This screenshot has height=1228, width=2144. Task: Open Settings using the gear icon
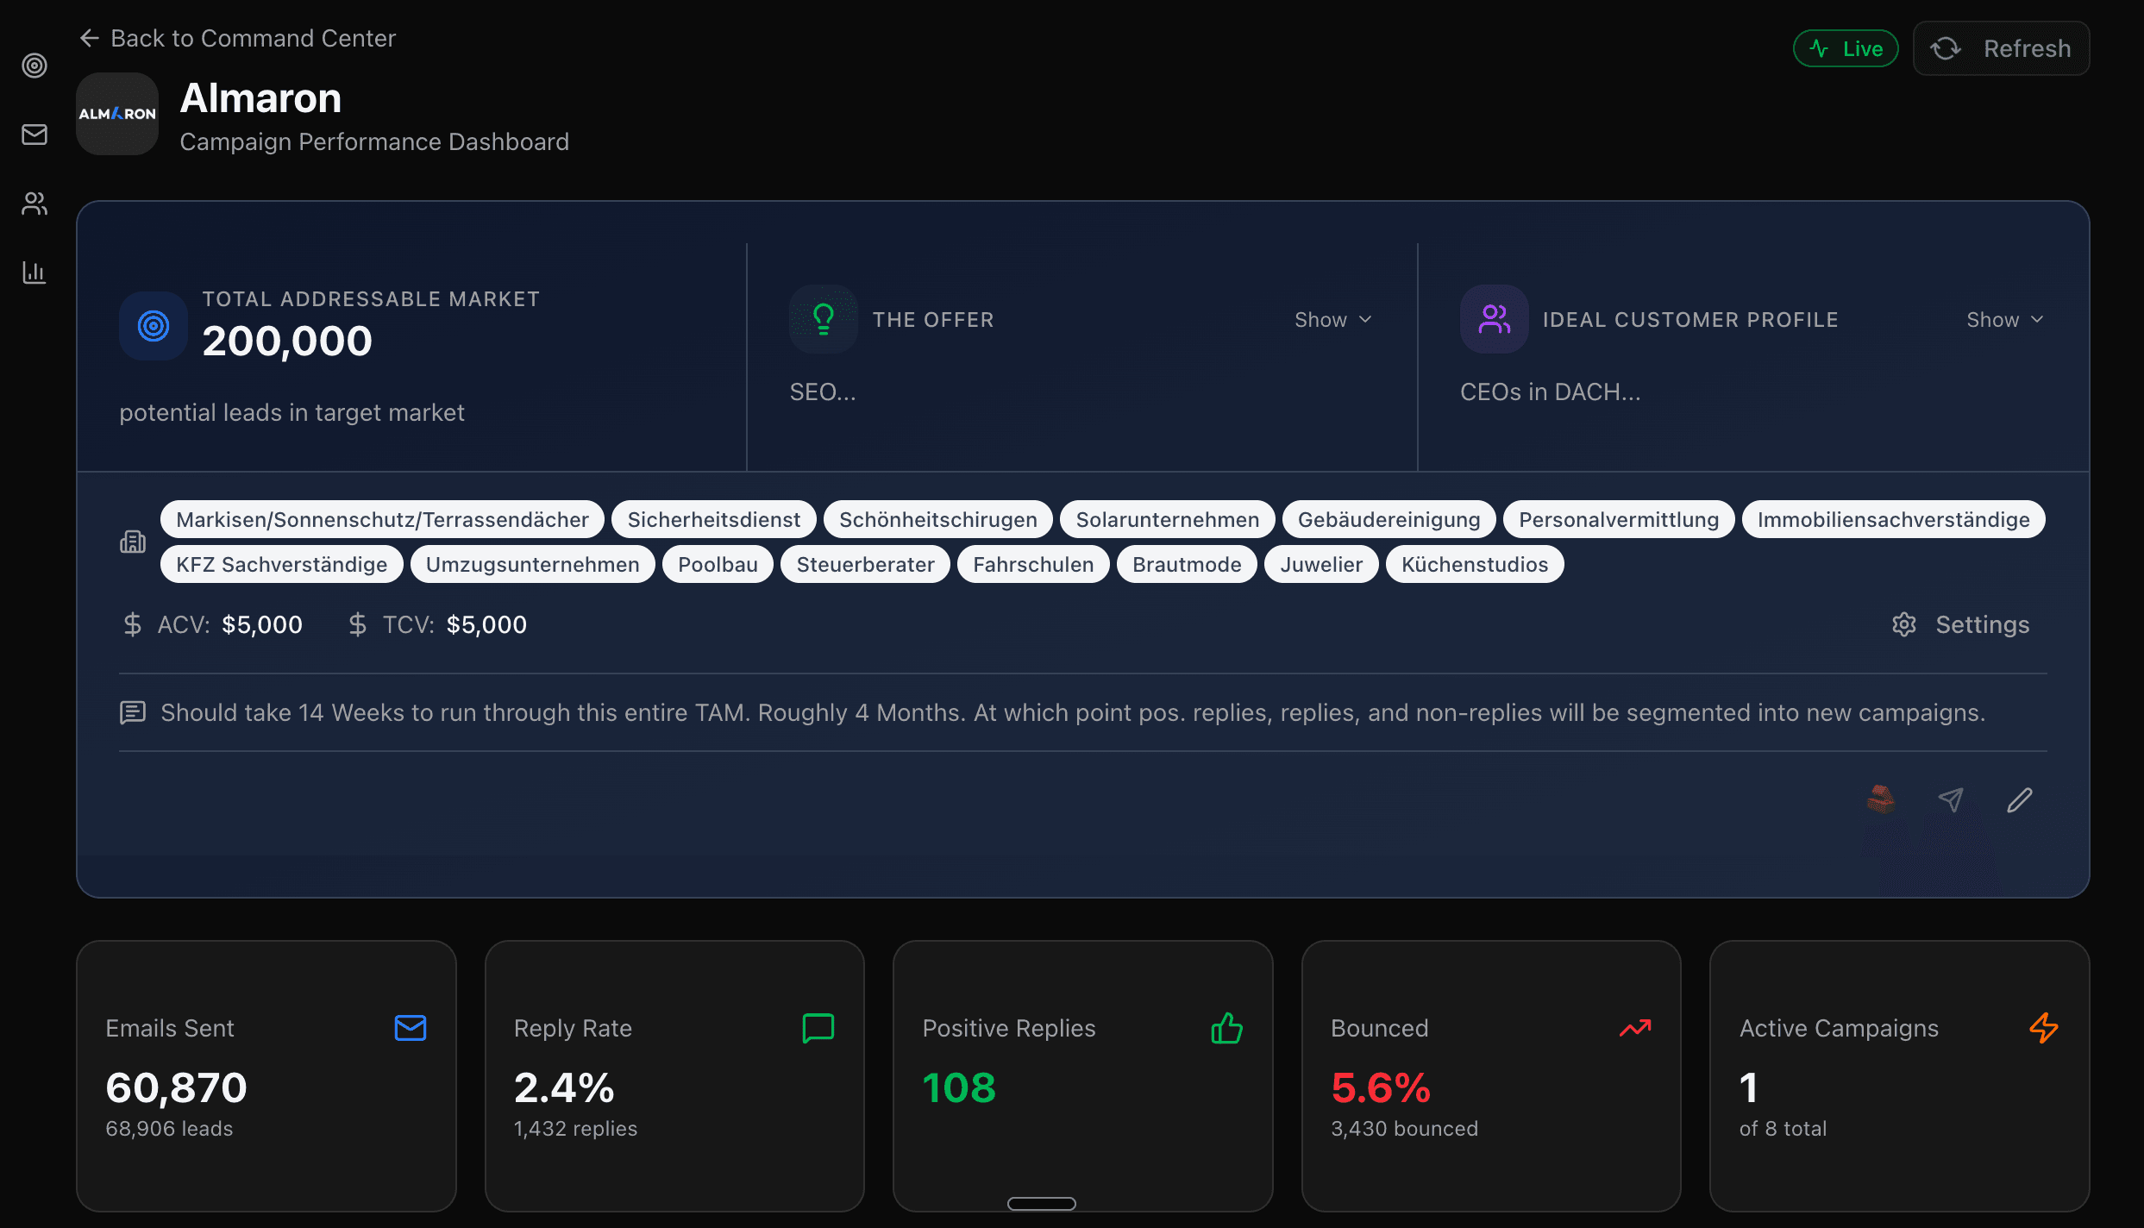[x=1906, y=624]
